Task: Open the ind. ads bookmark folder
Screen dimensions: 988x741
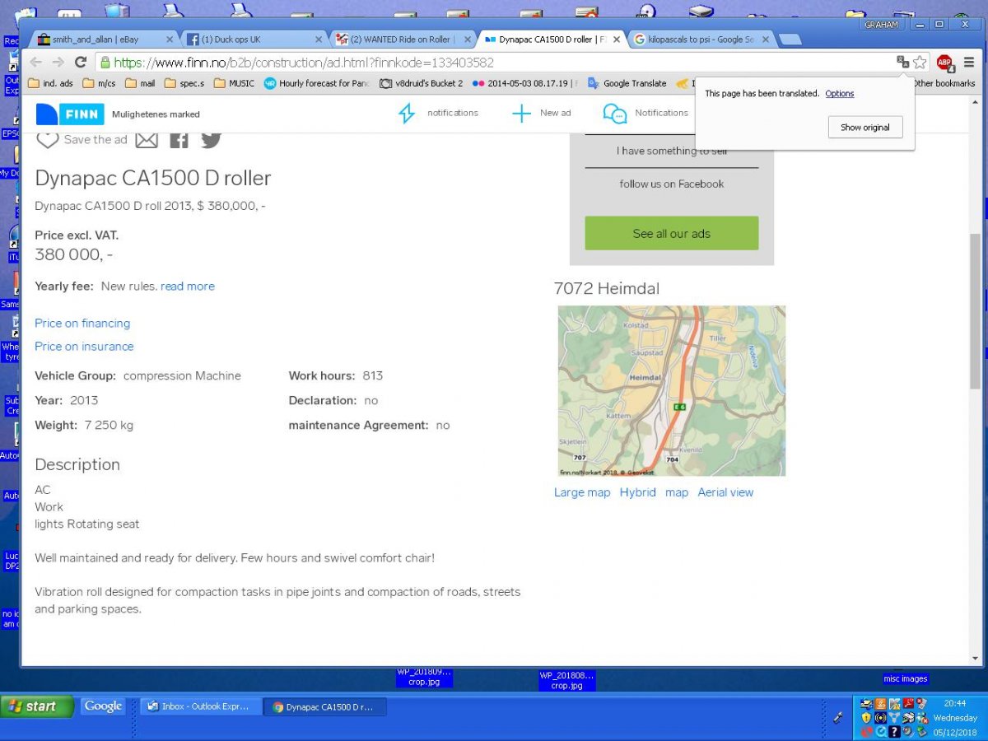Action: point(50,83)
